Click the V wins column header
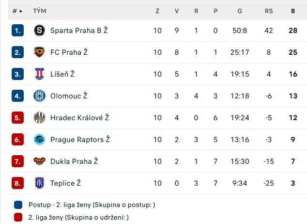 [x=177, y=11]
